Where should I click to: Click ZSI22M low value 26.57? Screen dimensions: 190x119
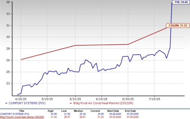click(67, 117)
